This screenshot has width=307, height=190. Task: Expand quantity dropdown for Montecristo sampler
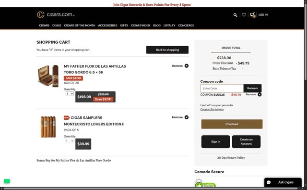(x=70, y=141)
